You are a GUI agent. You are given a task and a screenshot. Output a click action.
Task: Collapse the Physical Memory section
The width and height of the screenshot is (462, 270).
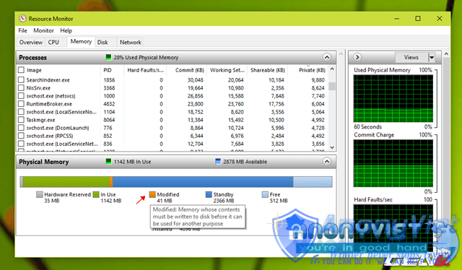tap(327, 162)
